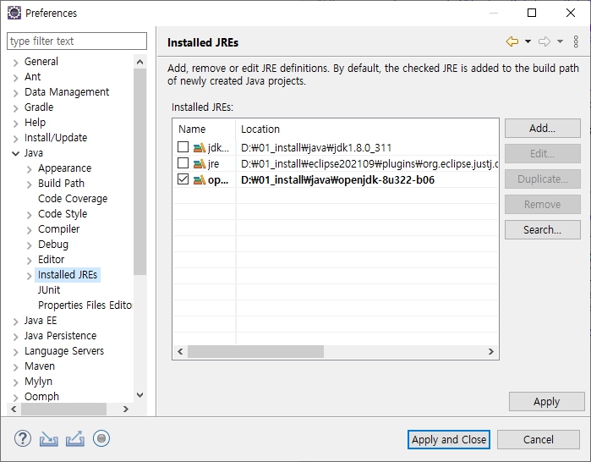The height and width of the screenshot is (462, 591).
Task: Expand the Build Path sub-node
Action: [x=30, y=184]
